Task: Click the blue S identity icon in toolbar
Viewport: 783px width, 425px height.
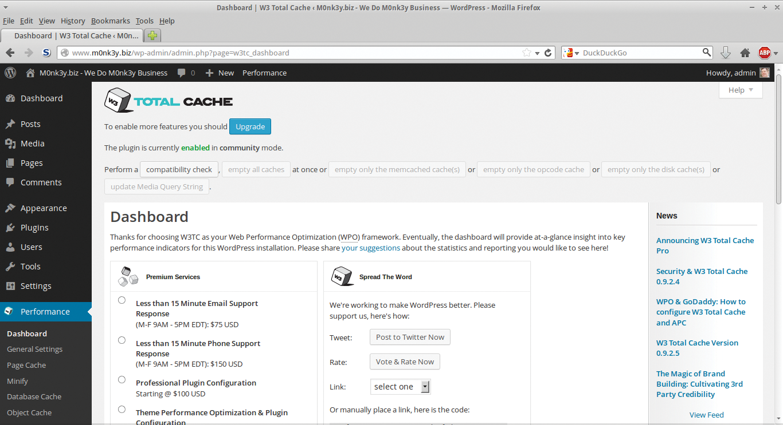Action: (x=46, y=53)
